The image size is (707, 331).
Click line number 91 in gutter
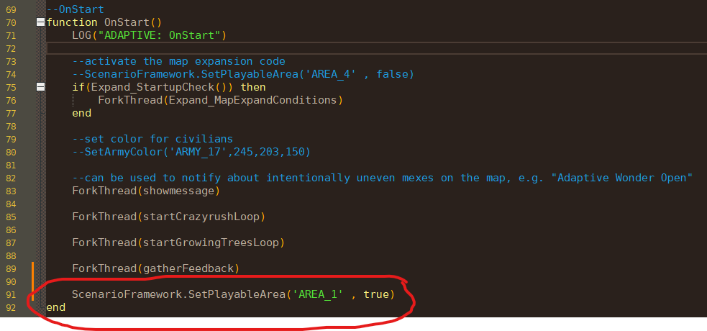tap(11, 294)
